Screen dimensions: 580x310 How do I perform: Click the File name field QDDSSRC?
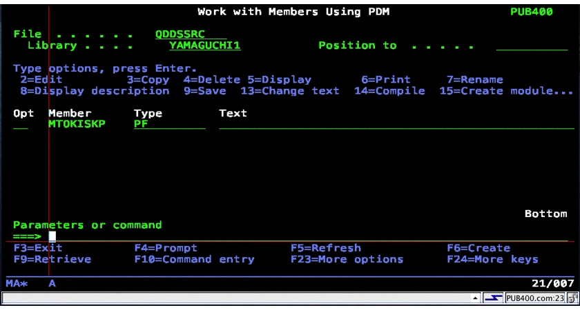(191, 34)
